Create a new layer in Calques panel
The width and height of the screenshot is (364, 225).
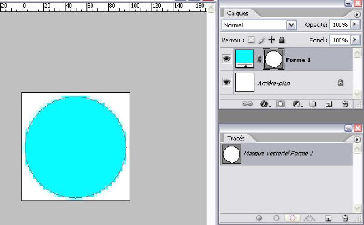coord(329,104)
